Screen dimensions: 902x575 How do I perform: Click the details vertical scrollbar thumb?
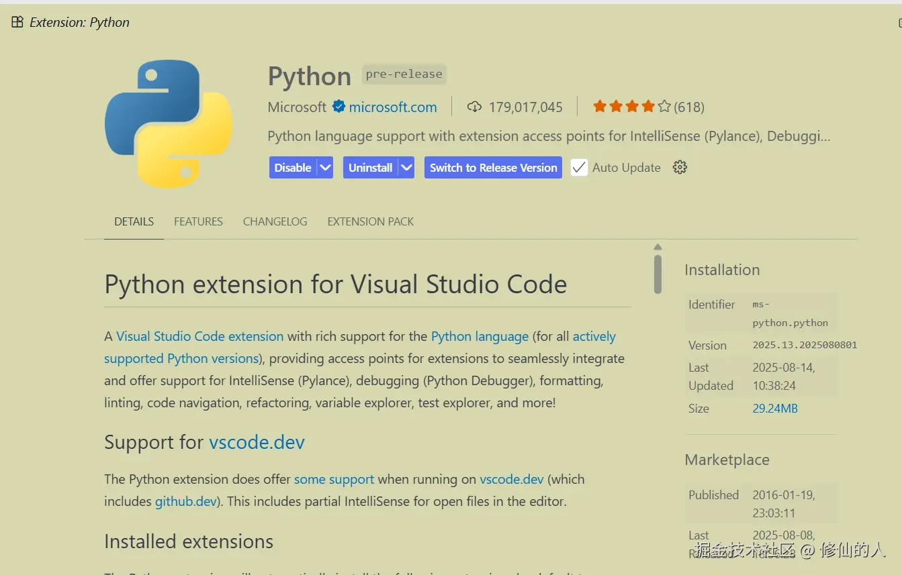[x=658, y=273]
